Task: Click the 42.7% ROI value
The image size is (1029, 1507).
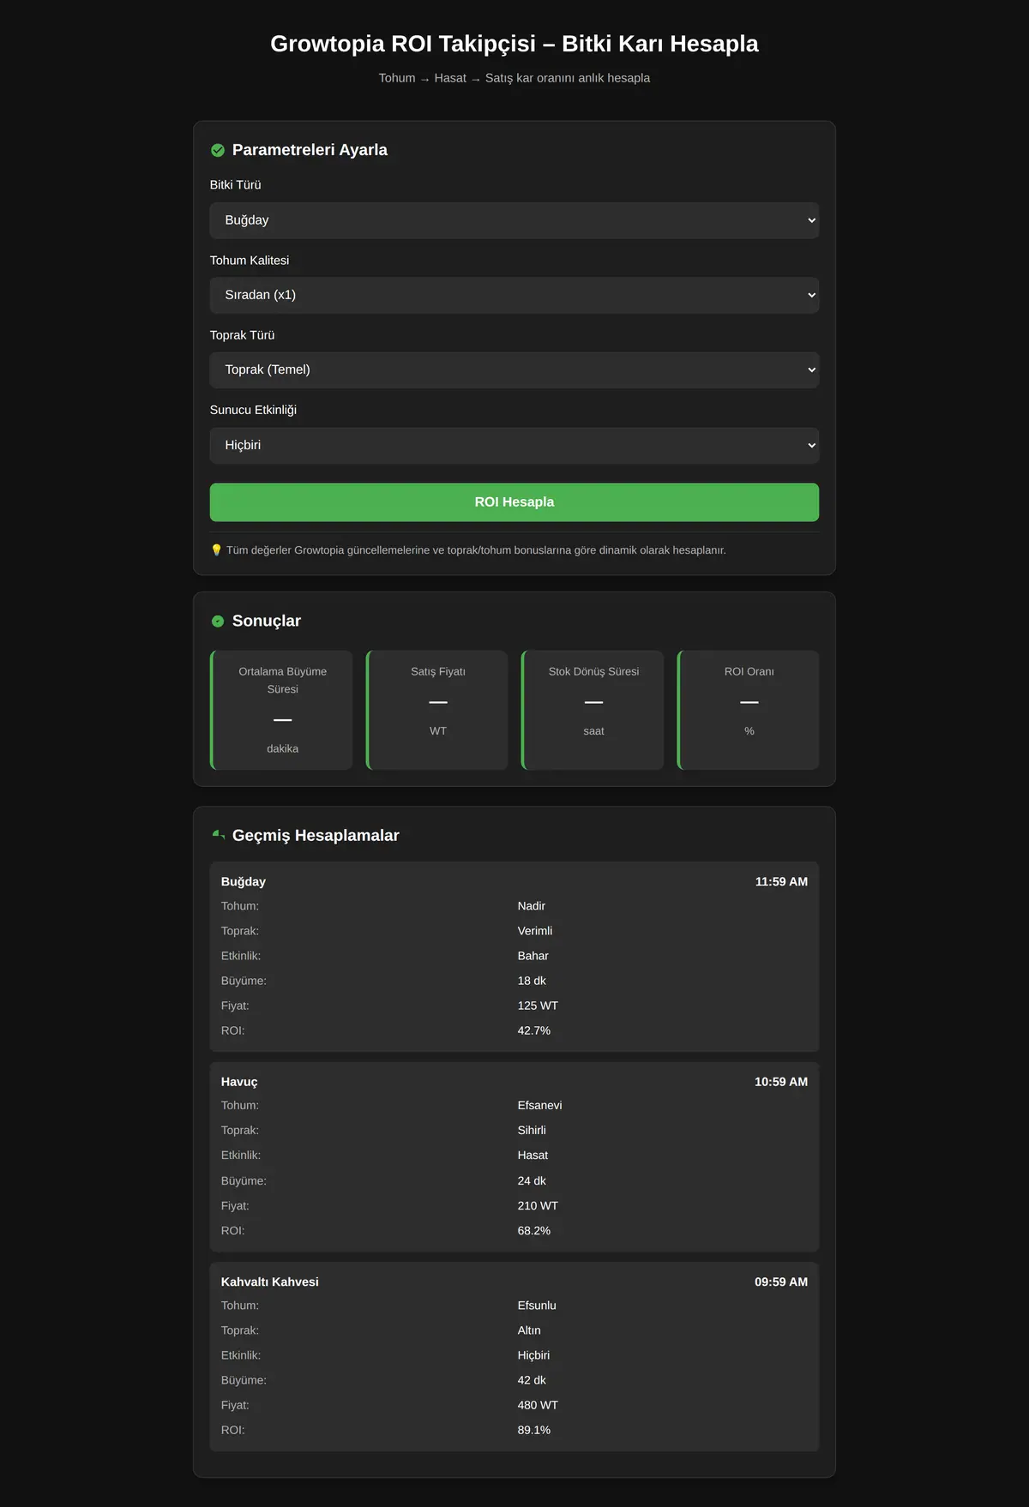Action: pyautogui.click(x=534, y=1030)
